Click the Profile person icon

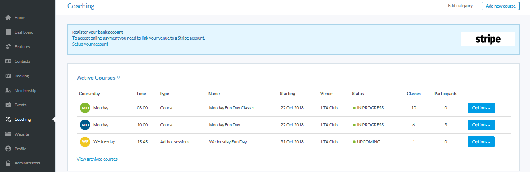8,149
